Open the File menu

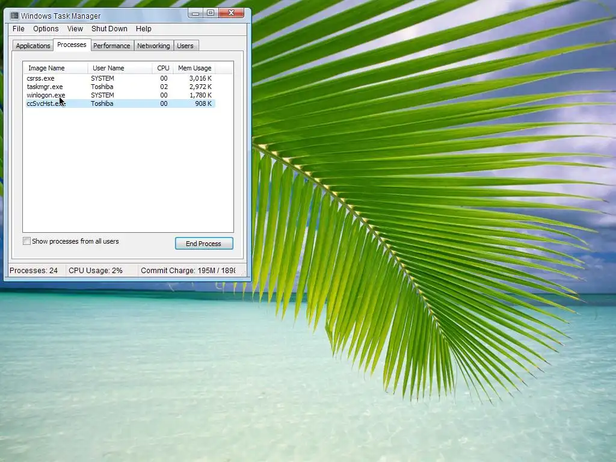[x=19, y=29]
